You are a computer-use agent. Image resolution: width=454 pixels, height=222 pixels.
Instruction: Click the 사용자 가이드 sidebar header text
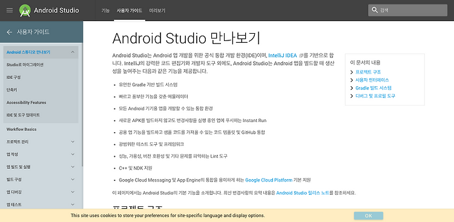click(33, 32)
